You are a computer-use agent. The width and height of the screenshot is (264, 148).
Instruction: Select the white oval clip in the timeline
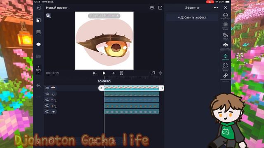tap(132, 111)
